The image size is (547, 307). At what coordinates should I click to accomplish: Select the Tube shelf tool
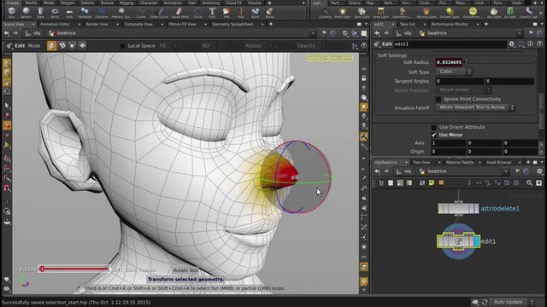40,13
